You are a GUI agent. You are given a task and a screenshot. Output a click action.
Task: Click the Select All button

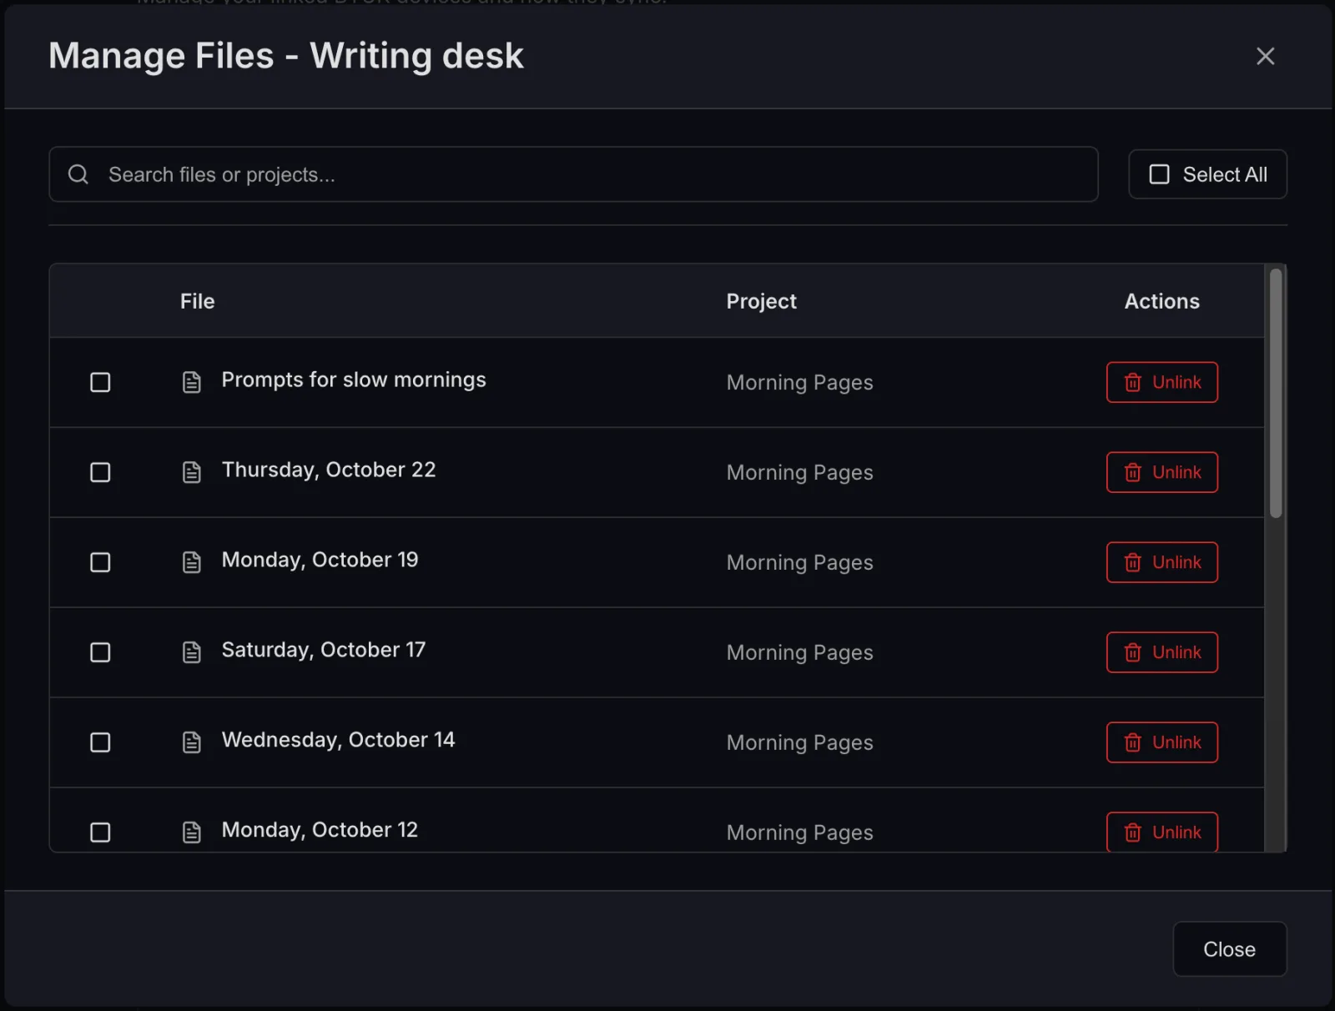[x=1207, y=174]
